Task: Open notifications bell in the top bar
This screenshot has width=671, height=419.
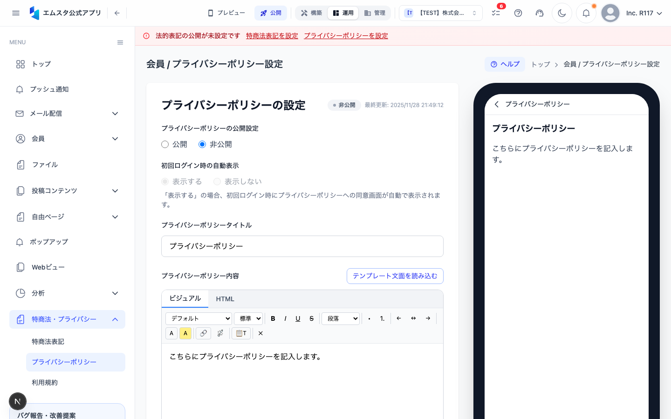Action: click(x=586, y=13)
